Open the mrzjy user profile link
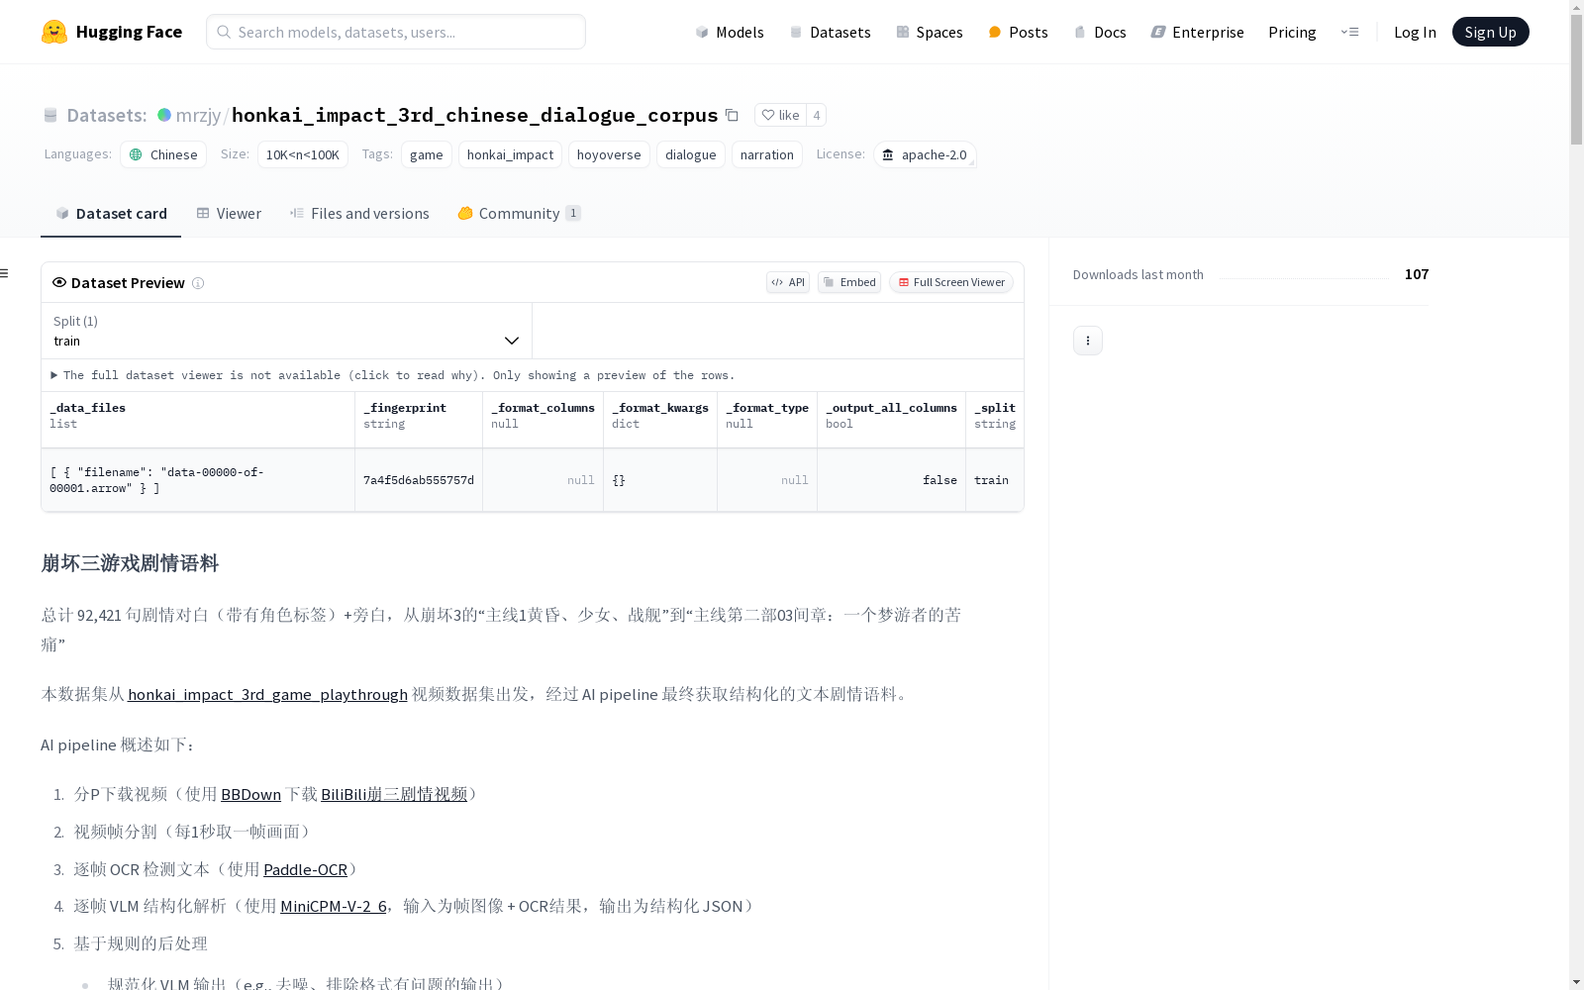The image size is (1584, 990). click(x=198, y=115)
